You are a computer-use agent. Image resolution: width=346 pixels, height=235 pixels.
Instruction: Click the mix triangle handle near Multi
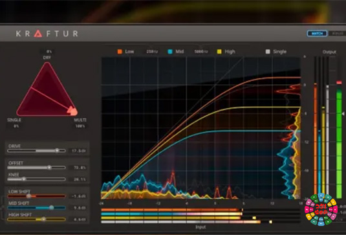click(x=72, y=111)
